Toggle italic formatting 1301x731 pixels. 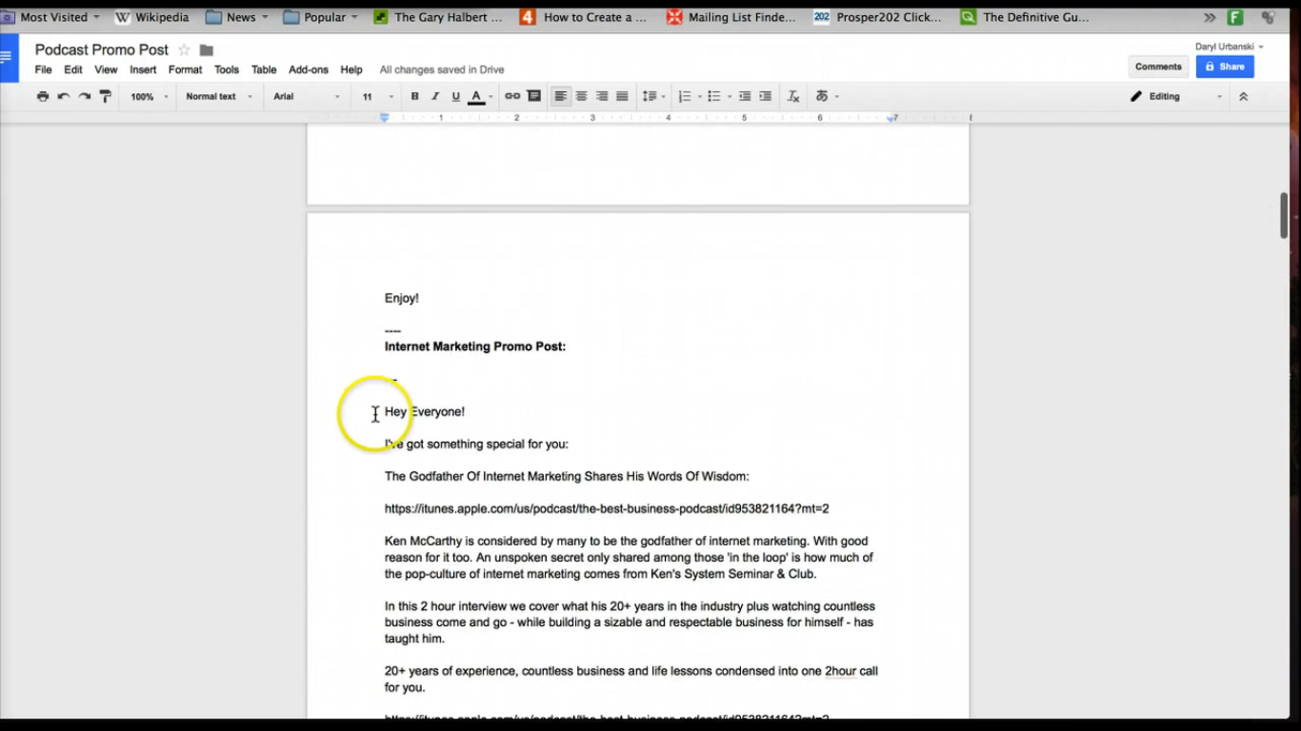click(435, 96)
